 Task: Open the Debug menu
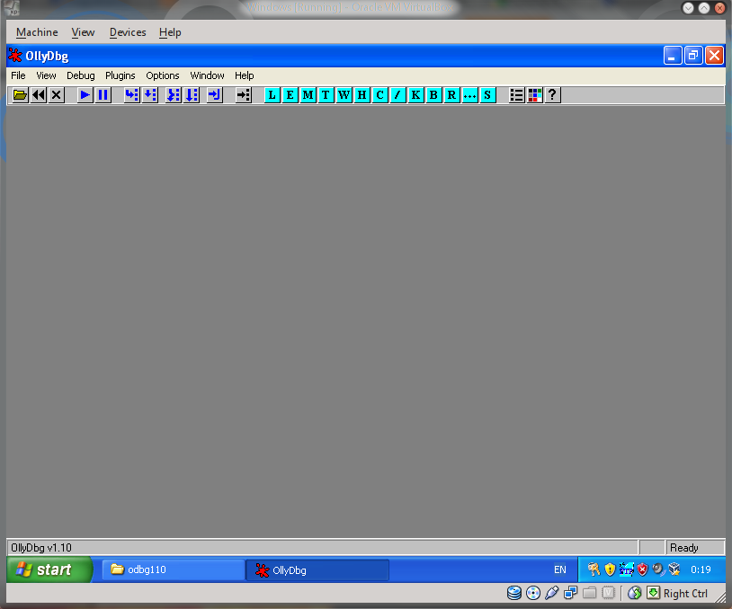[x=81, y=75]
